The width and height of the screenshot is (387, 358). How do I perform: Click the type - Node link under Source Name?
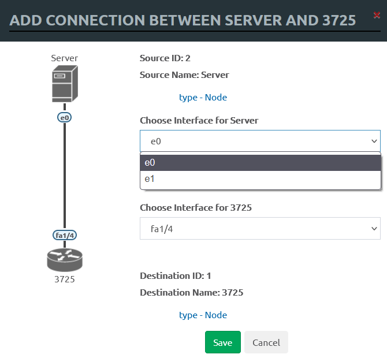tap(203, 98)
